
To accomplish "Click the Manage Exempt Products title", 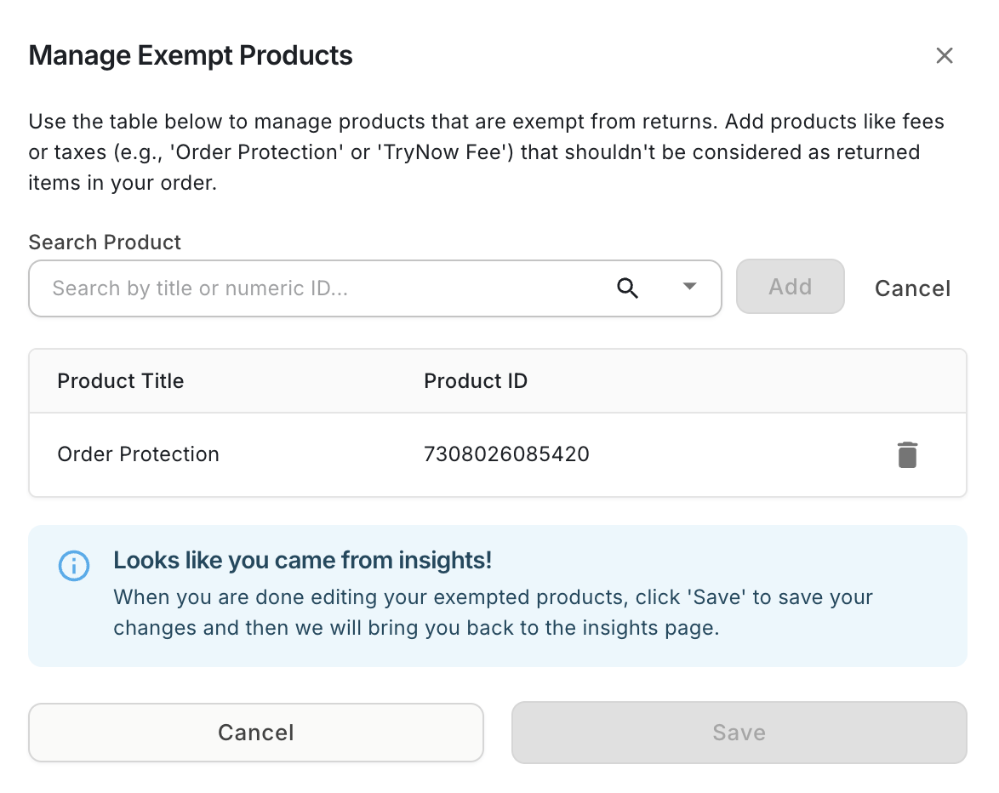I will 191,56.
